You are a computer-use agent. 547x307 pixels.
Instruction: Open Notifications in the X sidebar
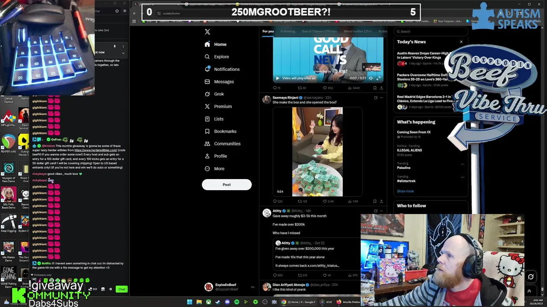pos(222,69)
